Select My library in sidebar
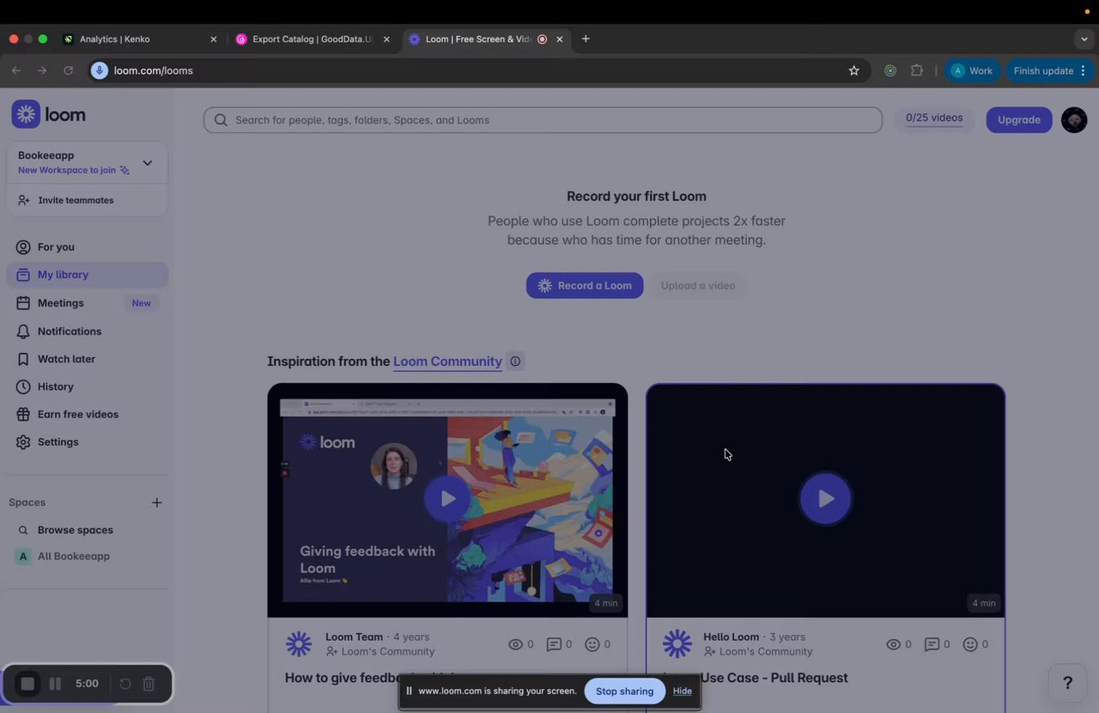 click(x=88, y=275)
